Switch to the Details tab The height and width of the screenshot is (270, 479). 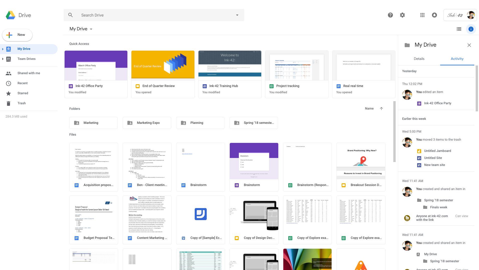[x=419, y=59]
